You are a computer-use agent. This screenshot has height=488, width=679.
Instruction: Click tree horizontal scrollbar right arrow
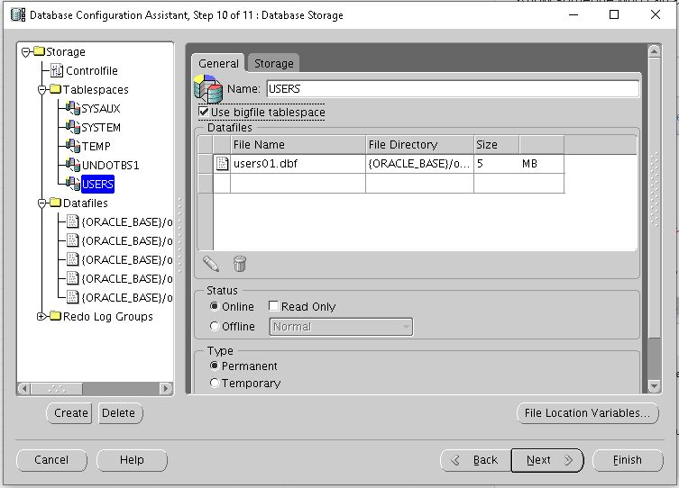[165, 388]
